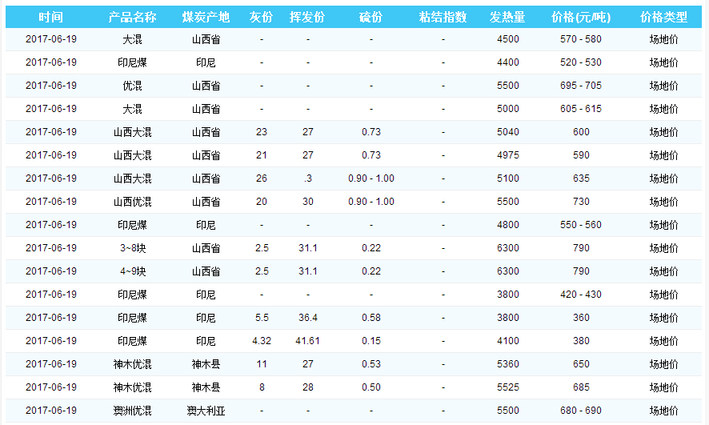Click the 发热量 column header
The width and height of the screenshot is (709, 425).
pos(507,17)
